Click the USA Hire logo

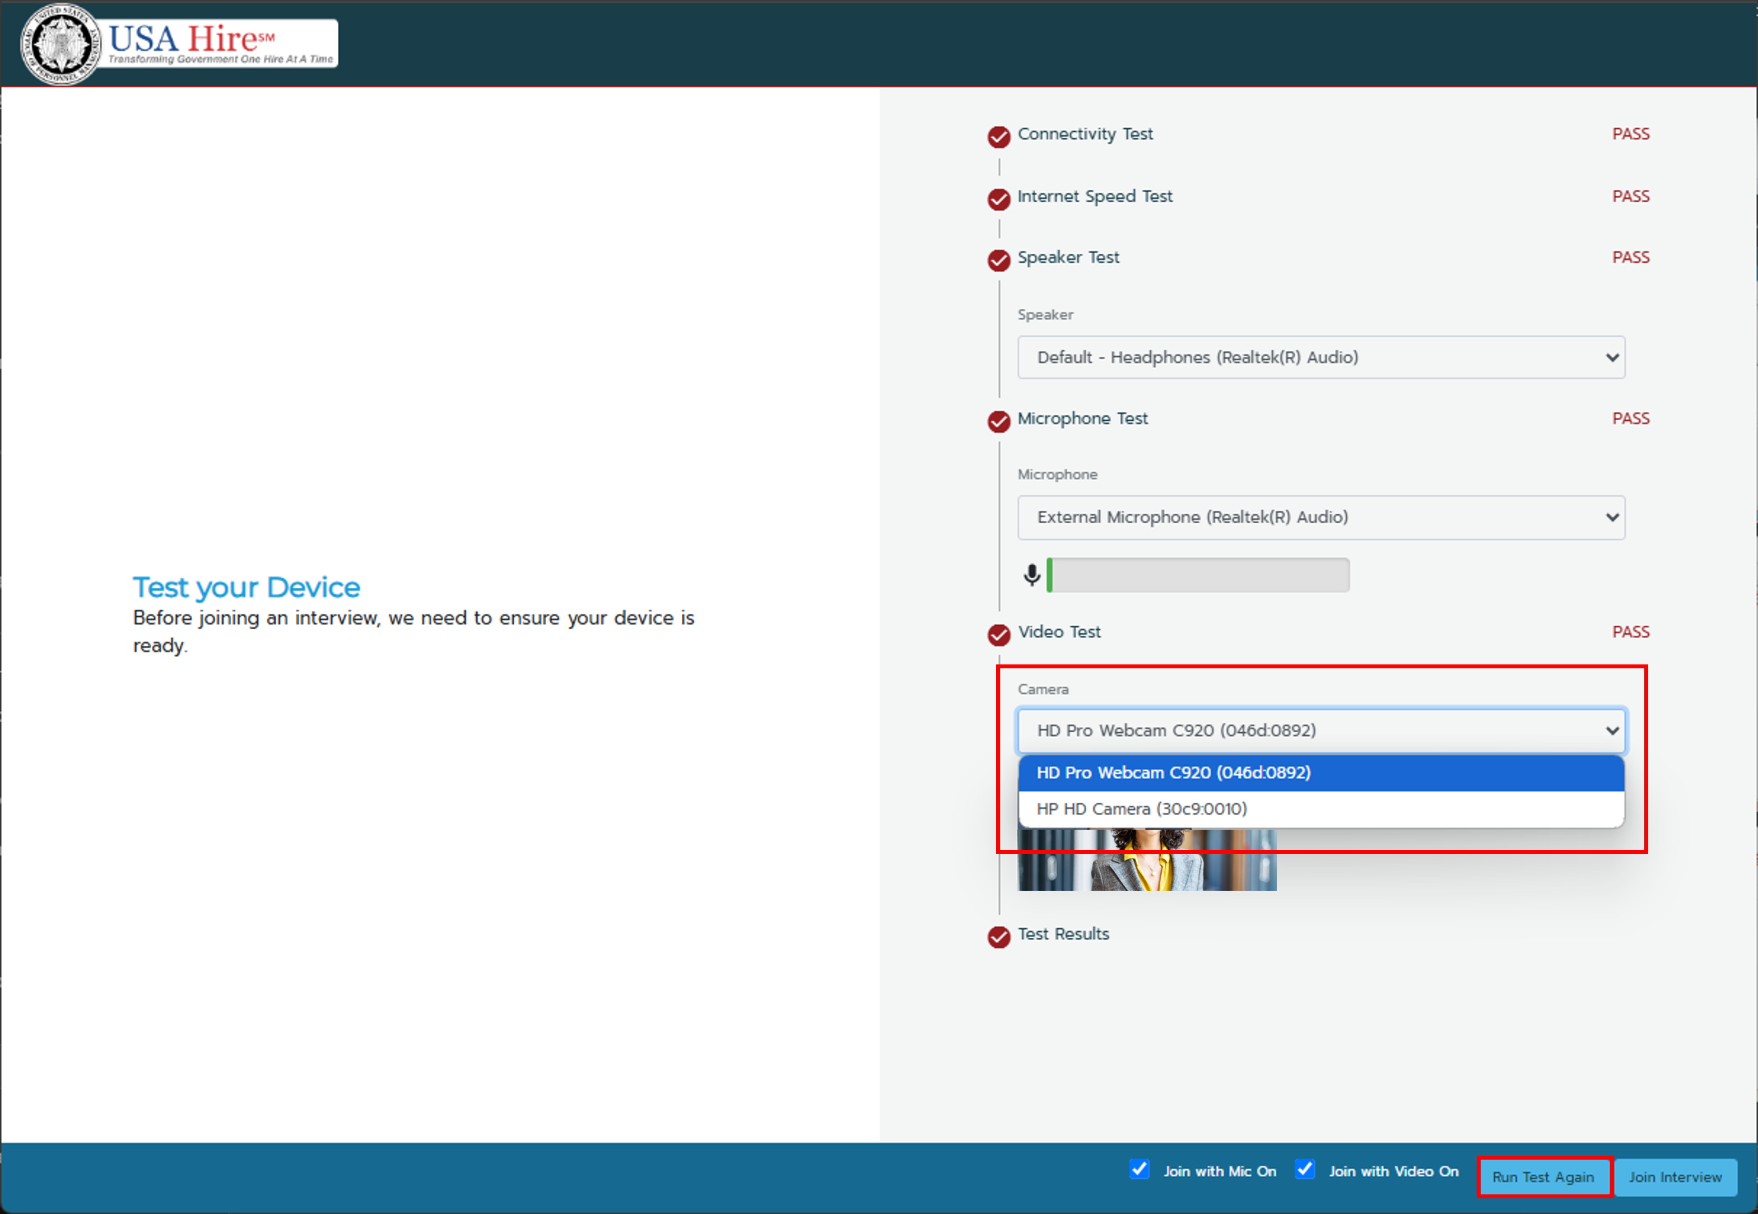click(x=179, y=44)
